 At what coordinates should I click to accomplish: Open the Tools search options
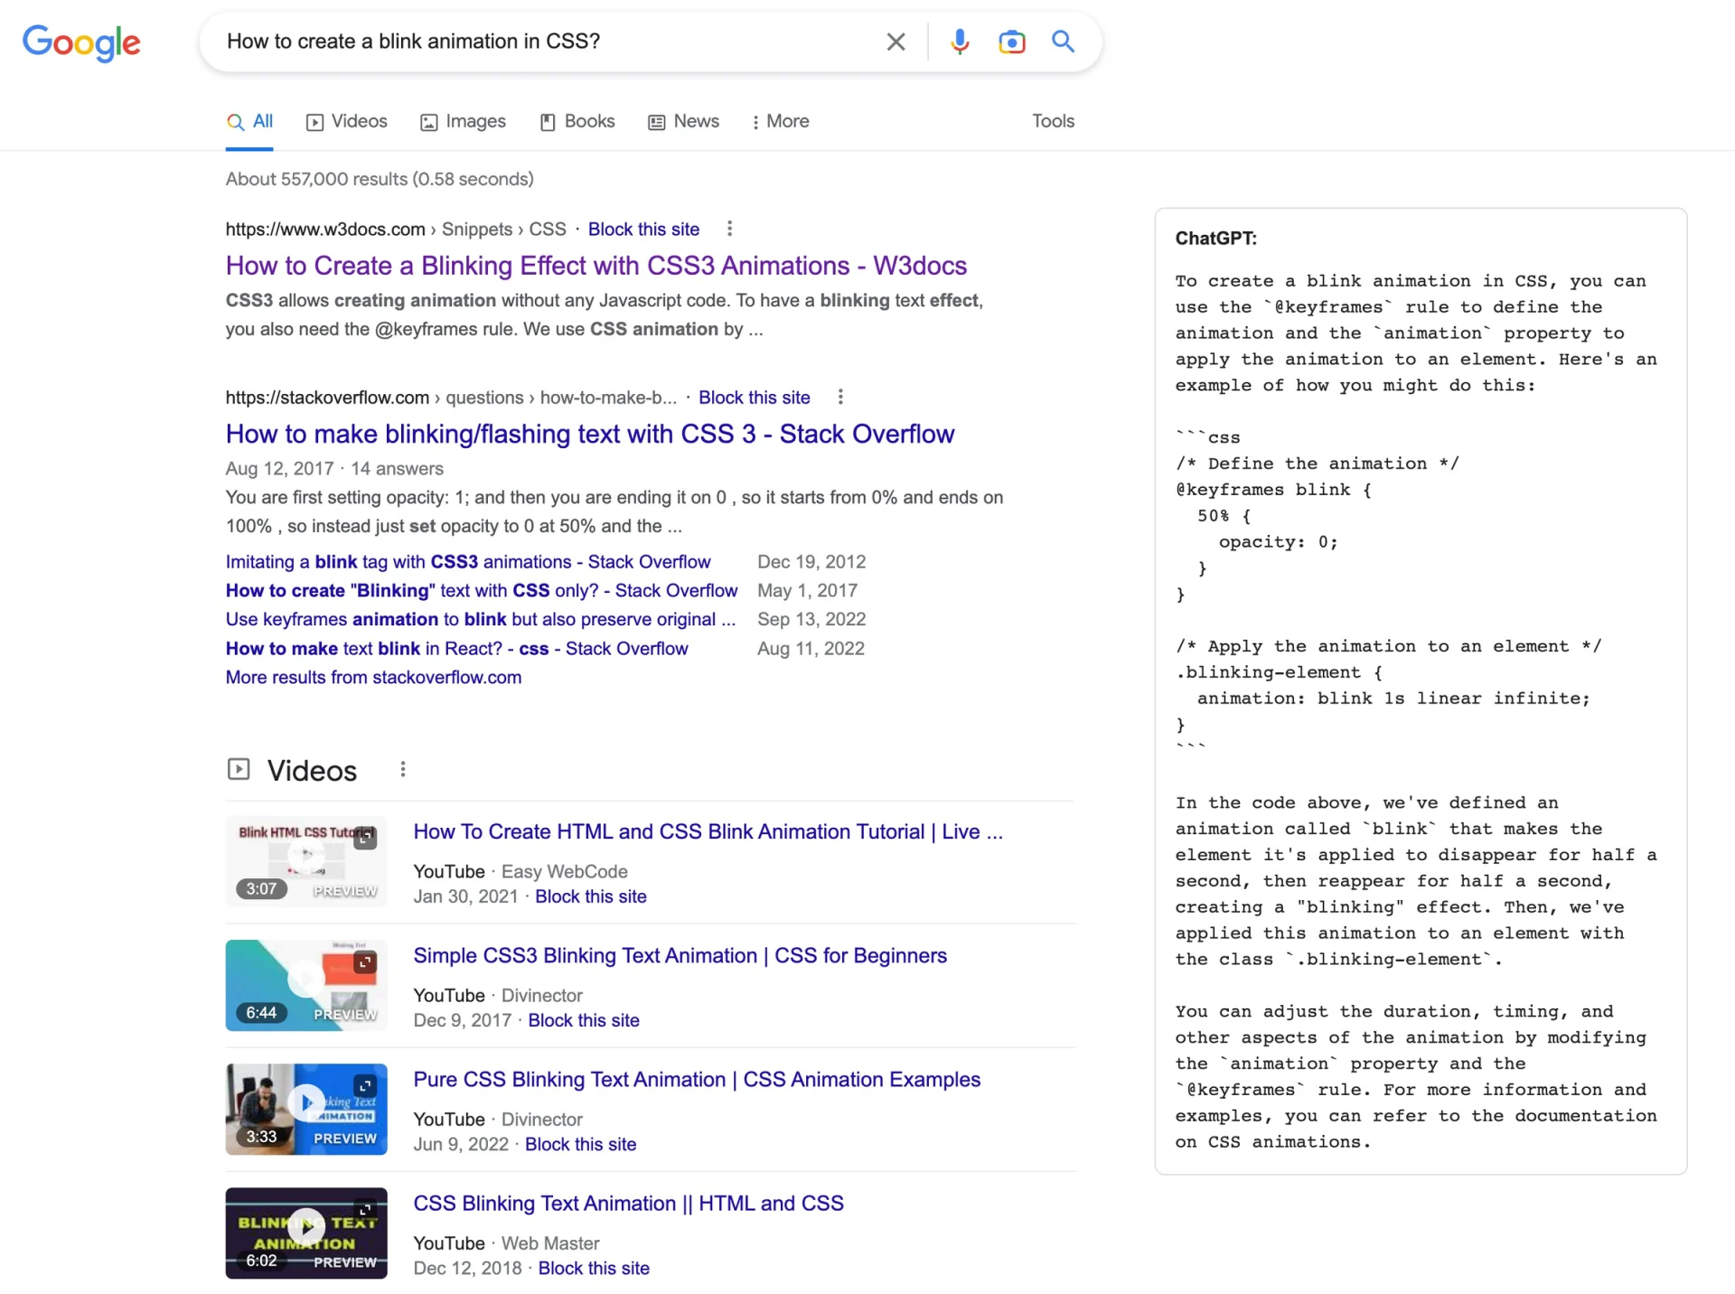1053,121
